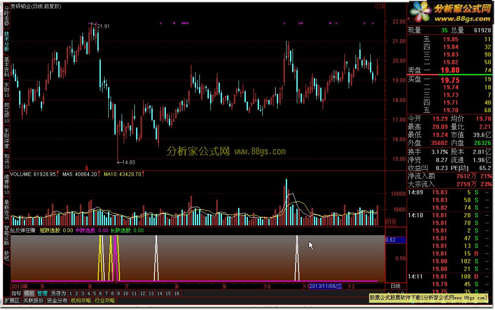
Task: Click the 贵研铂业(日线.前复权) chart title
Action: (x=36, y=6)
